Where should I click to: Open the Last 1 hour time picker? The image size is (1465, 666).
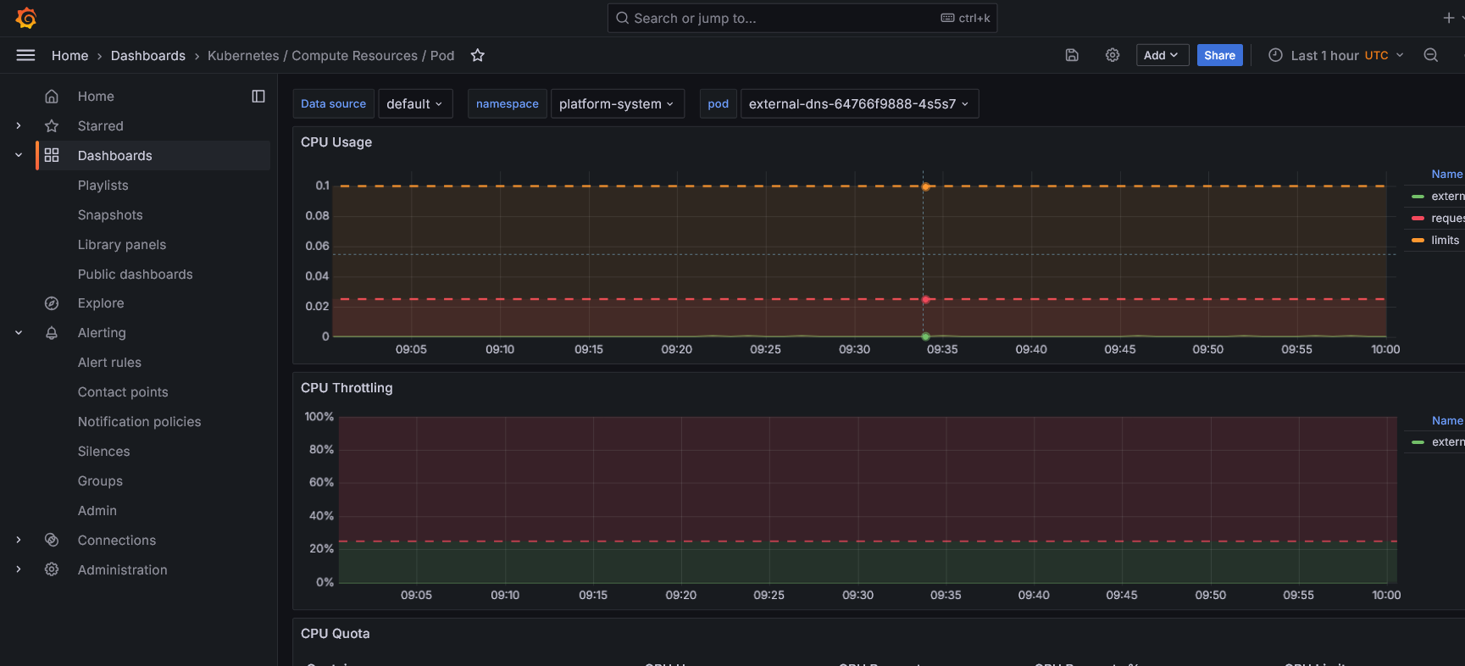click(x=1336, y=55)
